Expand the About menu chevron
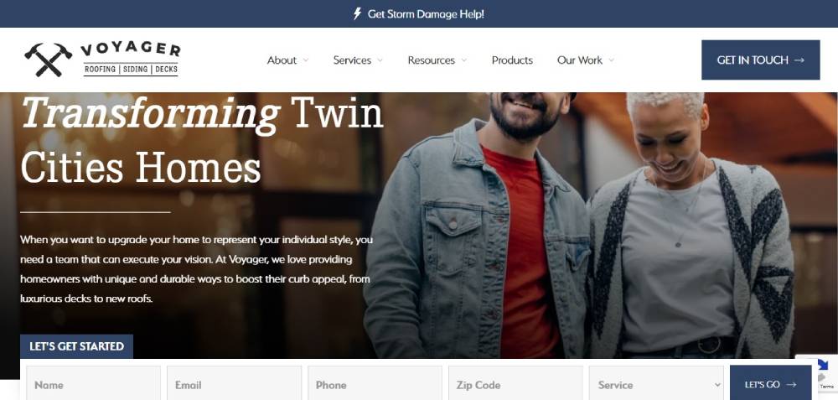This screenshot has height=400, width=838. tap(306, 60)
